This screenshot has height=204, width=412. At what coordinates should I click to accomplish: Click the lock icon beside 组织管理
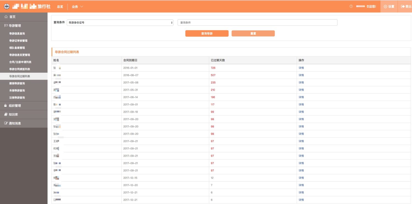point(5,106)
